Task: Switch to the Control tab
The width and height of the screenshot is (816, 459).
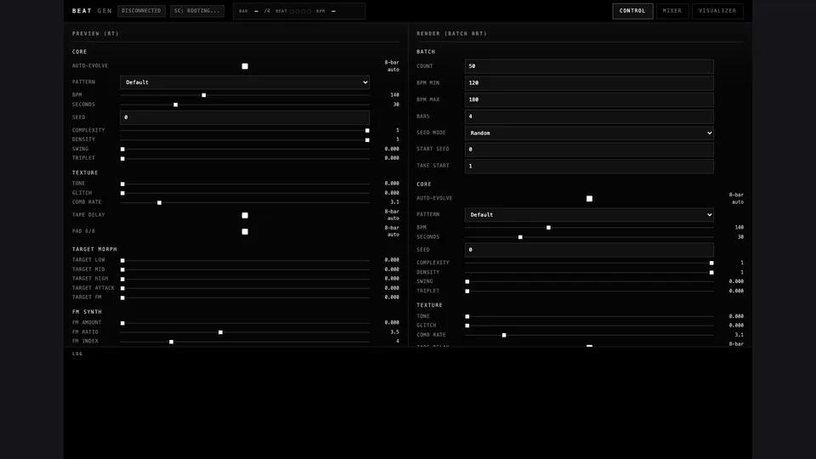Action: tap(632, 11)
